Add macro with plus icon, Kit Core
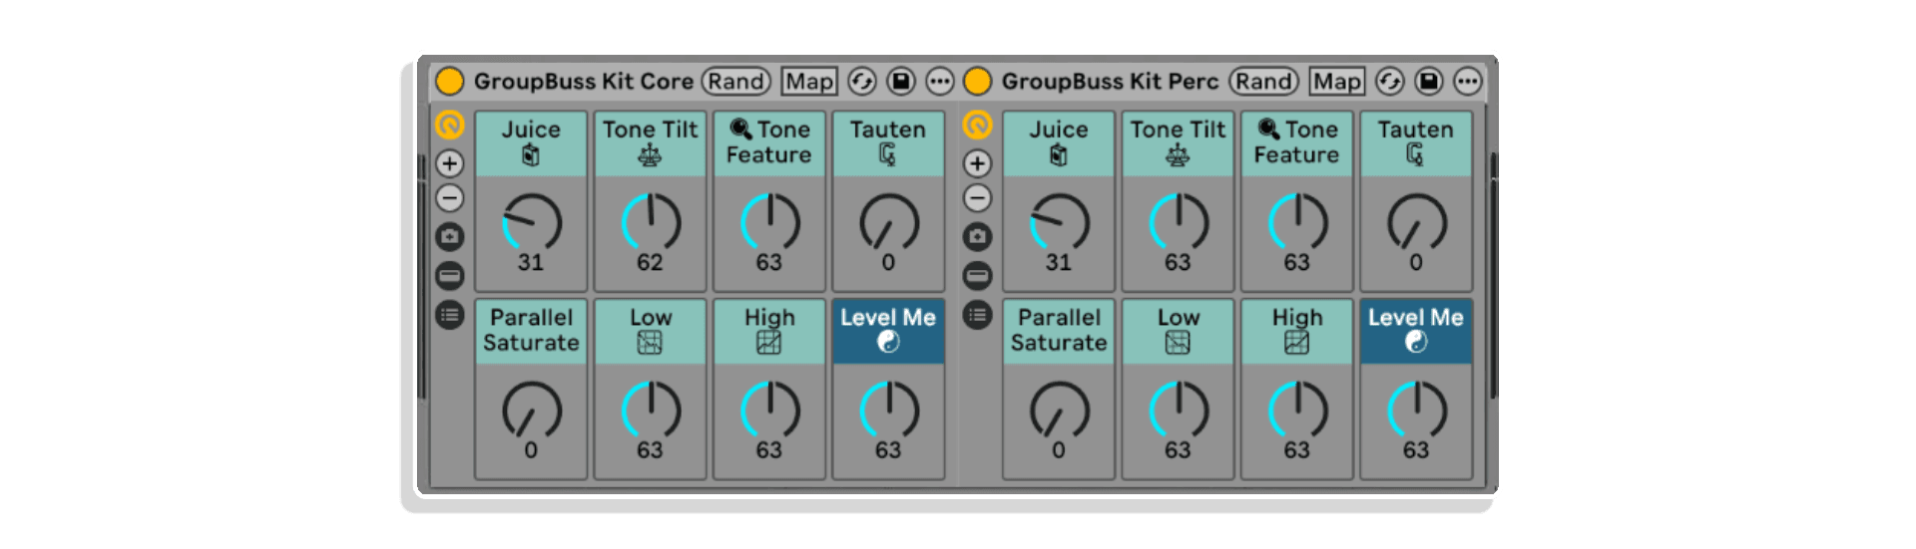 click(x=450, y=163)
